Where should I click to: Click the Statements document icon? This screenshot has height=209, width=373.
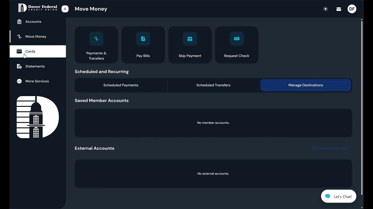(x=19, y=66)
